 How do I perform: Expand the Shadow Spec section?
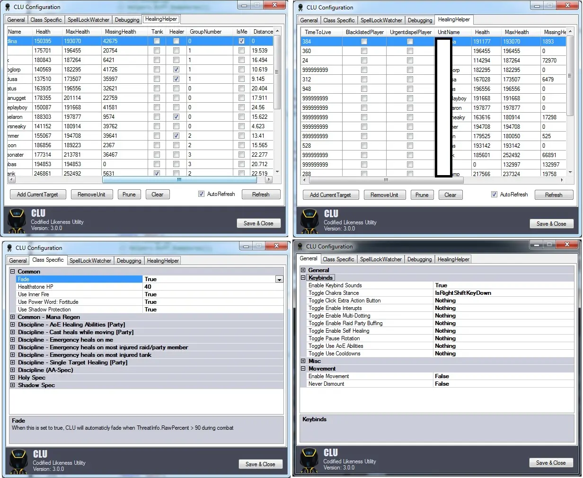[x=13, y=385]
